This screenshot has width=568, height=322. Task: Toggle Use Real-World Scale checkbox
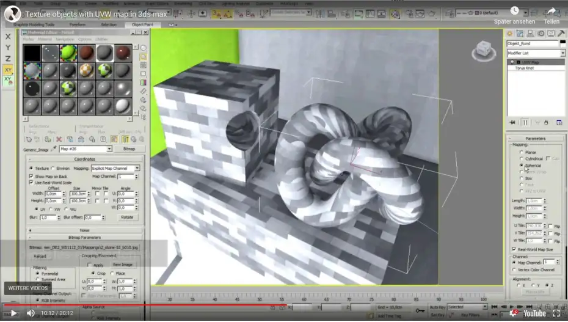(x=31, y=183)
